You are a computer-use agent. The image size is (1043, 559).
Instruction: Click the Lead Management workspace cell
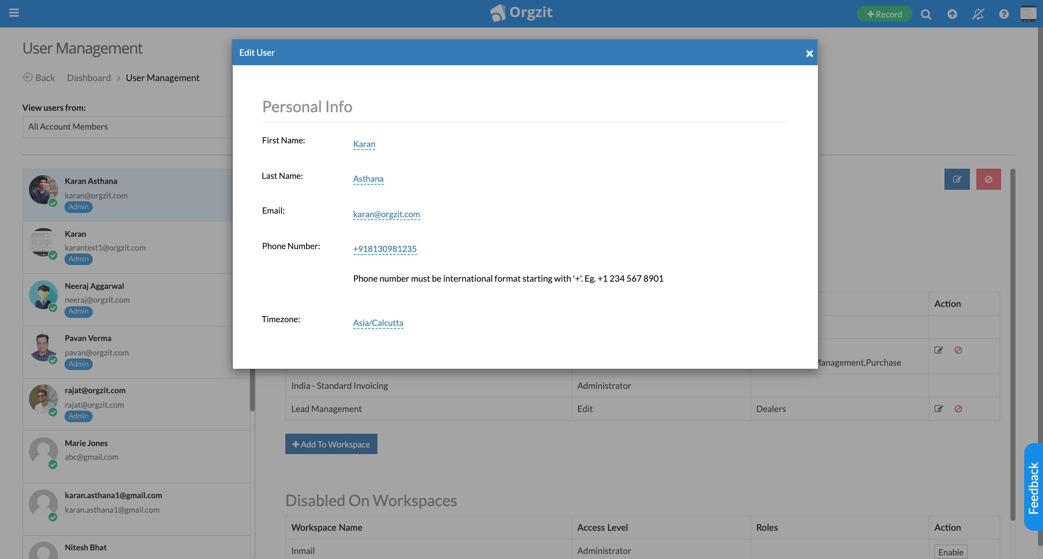pyautogui.click(x=428, y=409)
